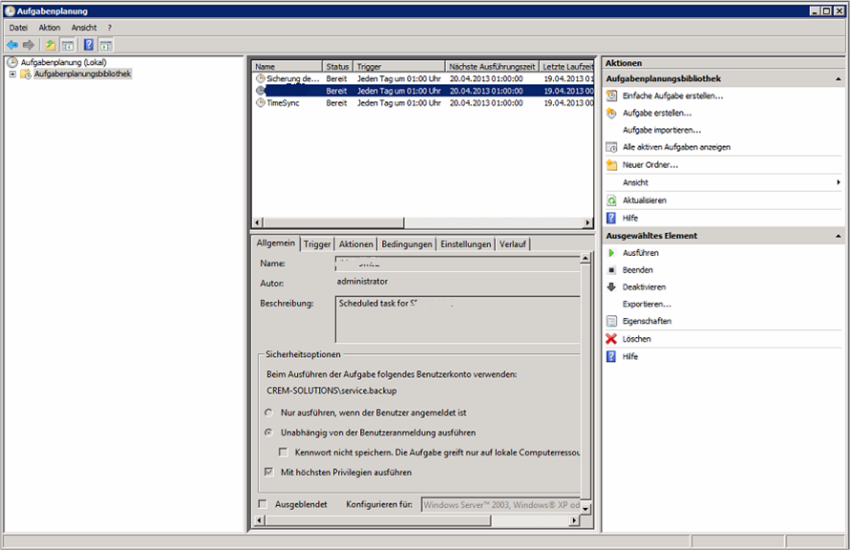Select the TimeSync task row

click(x=283, y=103)
